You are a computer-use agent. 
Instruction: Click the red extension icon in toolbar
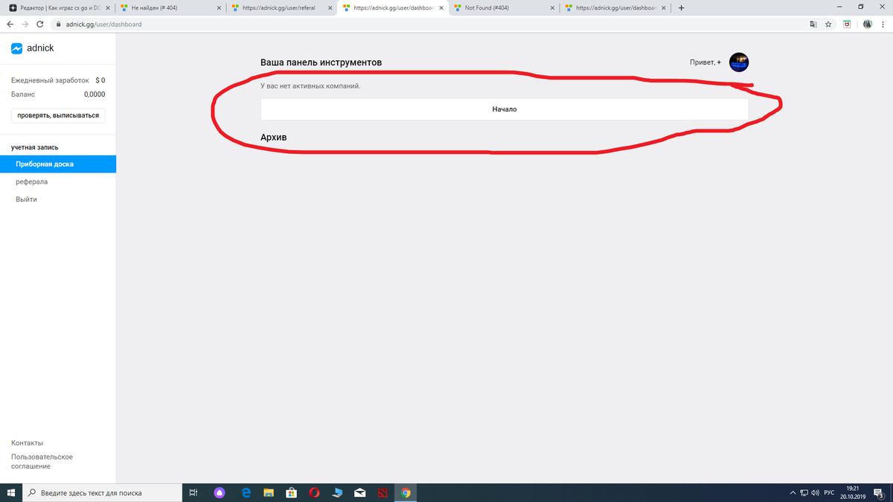point(847,24)
